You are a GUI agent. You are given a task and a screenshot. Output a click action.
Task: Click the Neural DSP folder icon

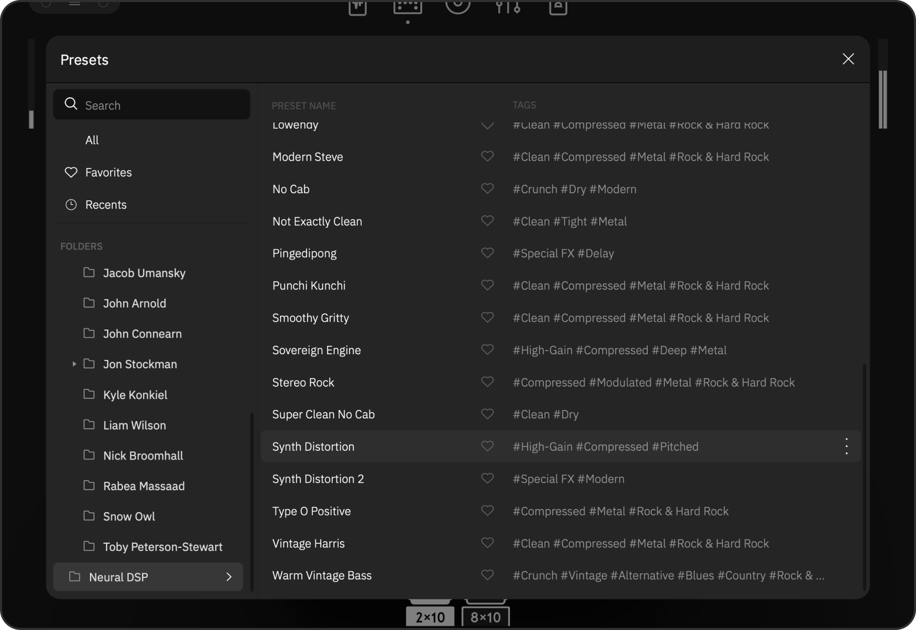click(75, 576)
